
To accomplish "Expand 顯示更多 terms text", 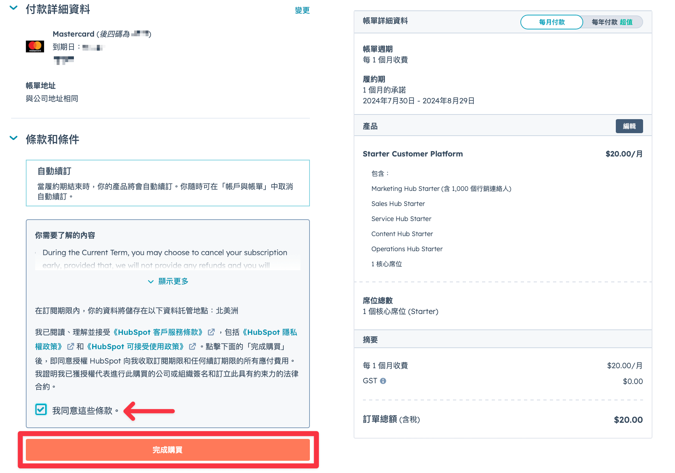I will tap(168, 281).
